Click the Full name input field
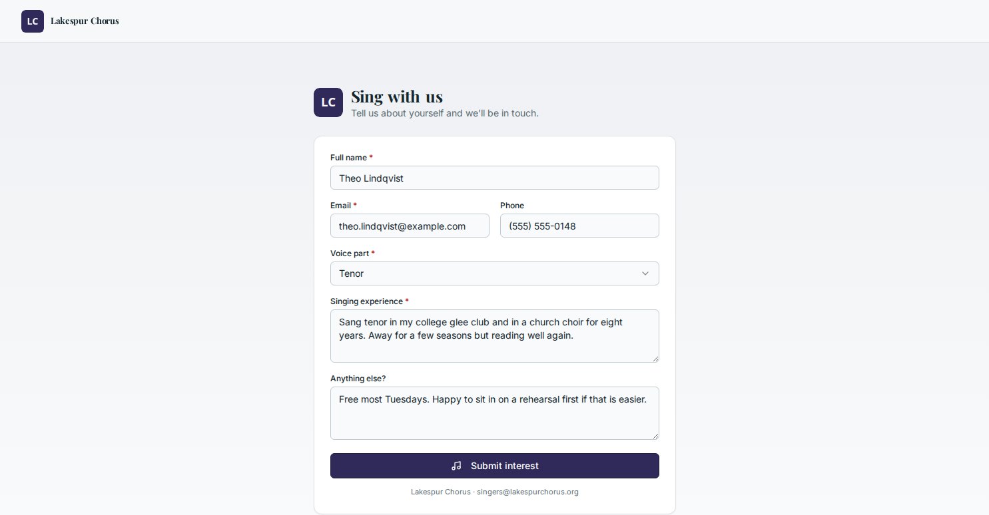Screen dimensions: 989x515 coord(495,178)
